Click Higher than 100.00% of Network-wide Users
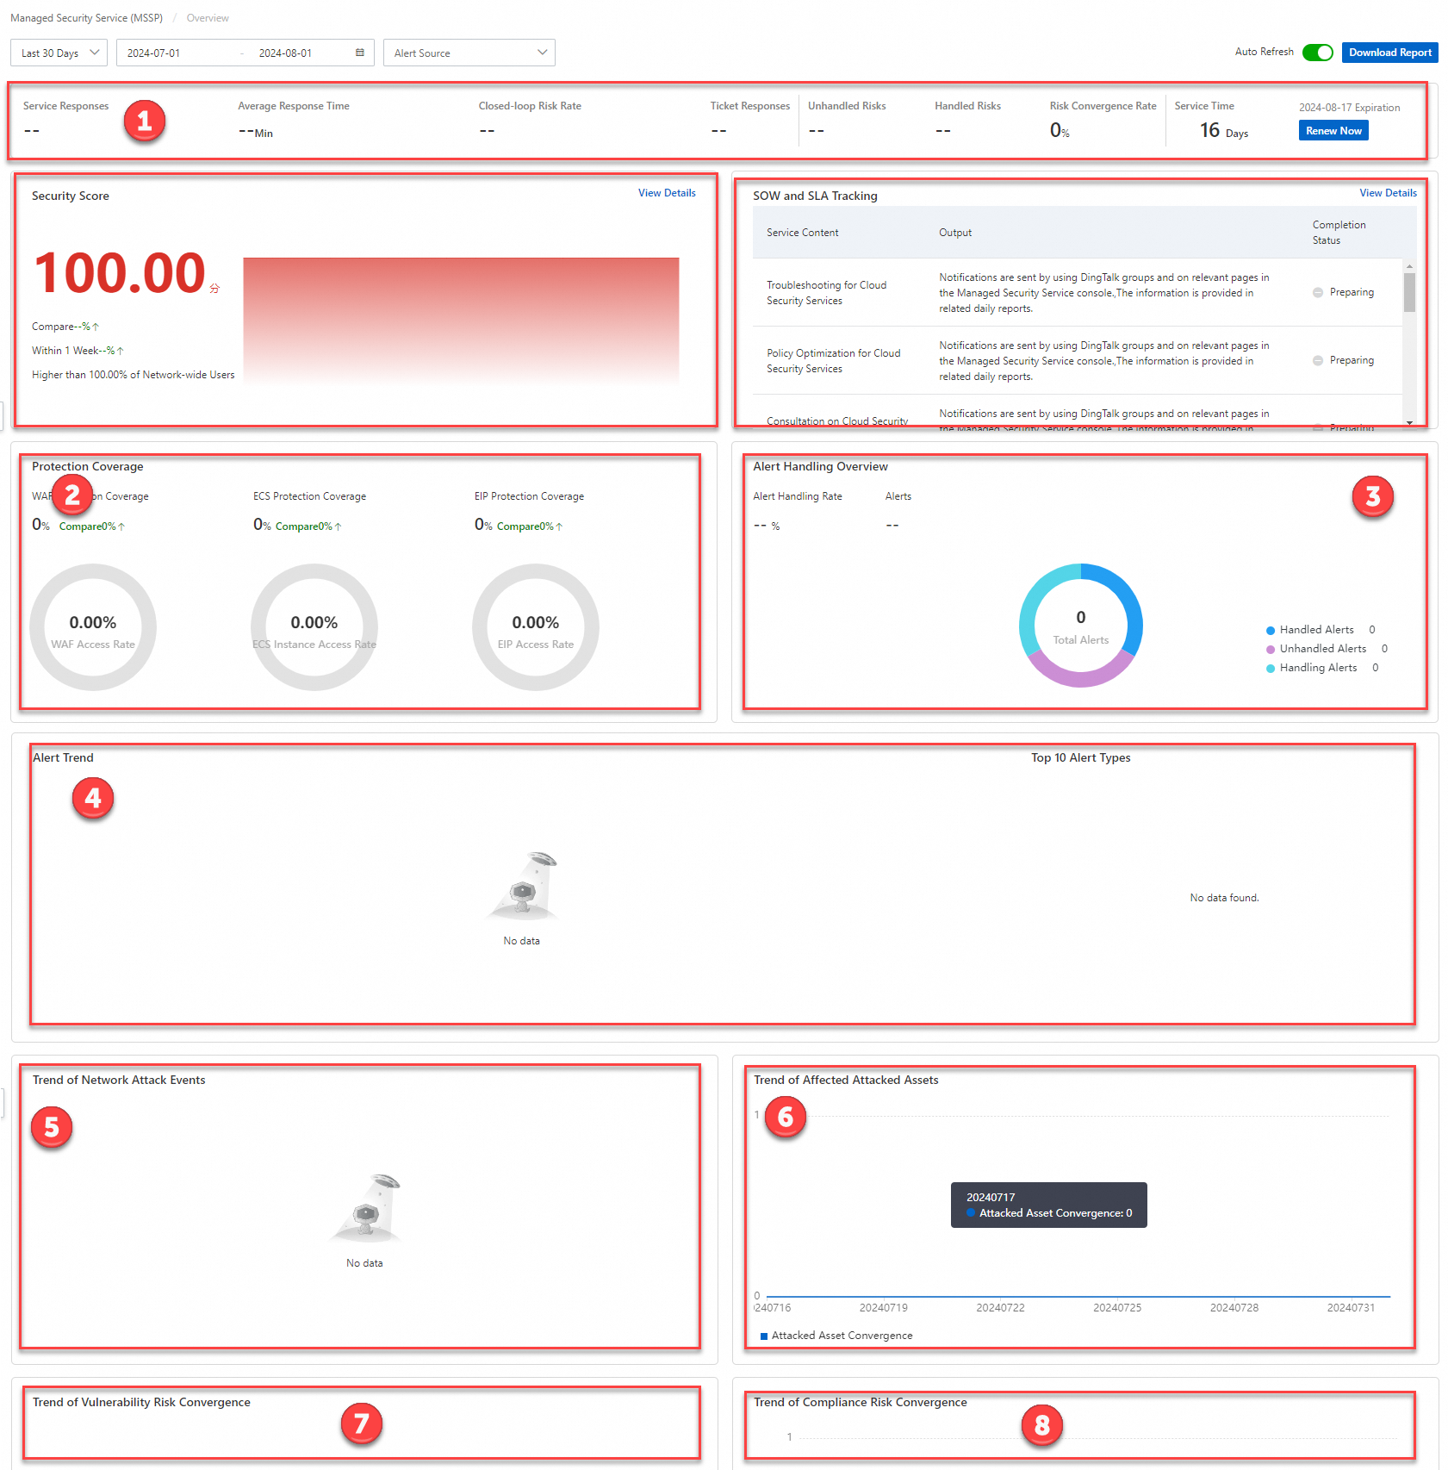This screenshot has width=1448, height=1470. (134, 375)
